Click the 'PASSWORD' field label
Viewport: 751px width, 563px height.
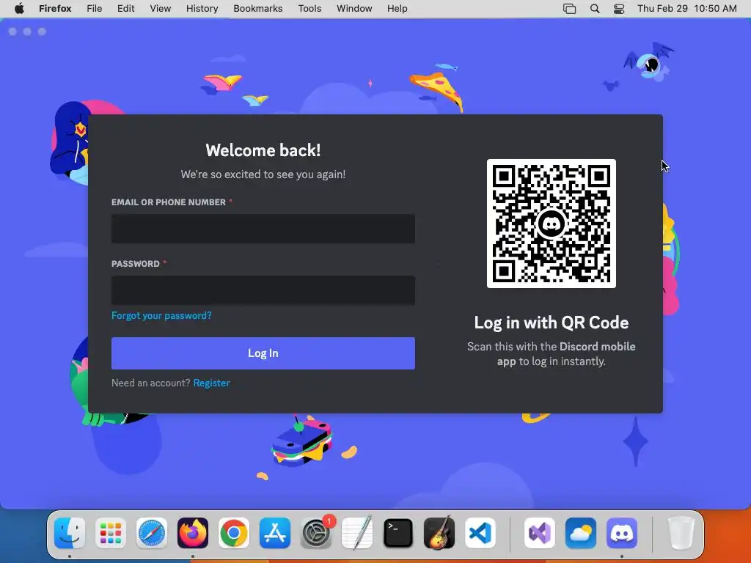[136, 264]
